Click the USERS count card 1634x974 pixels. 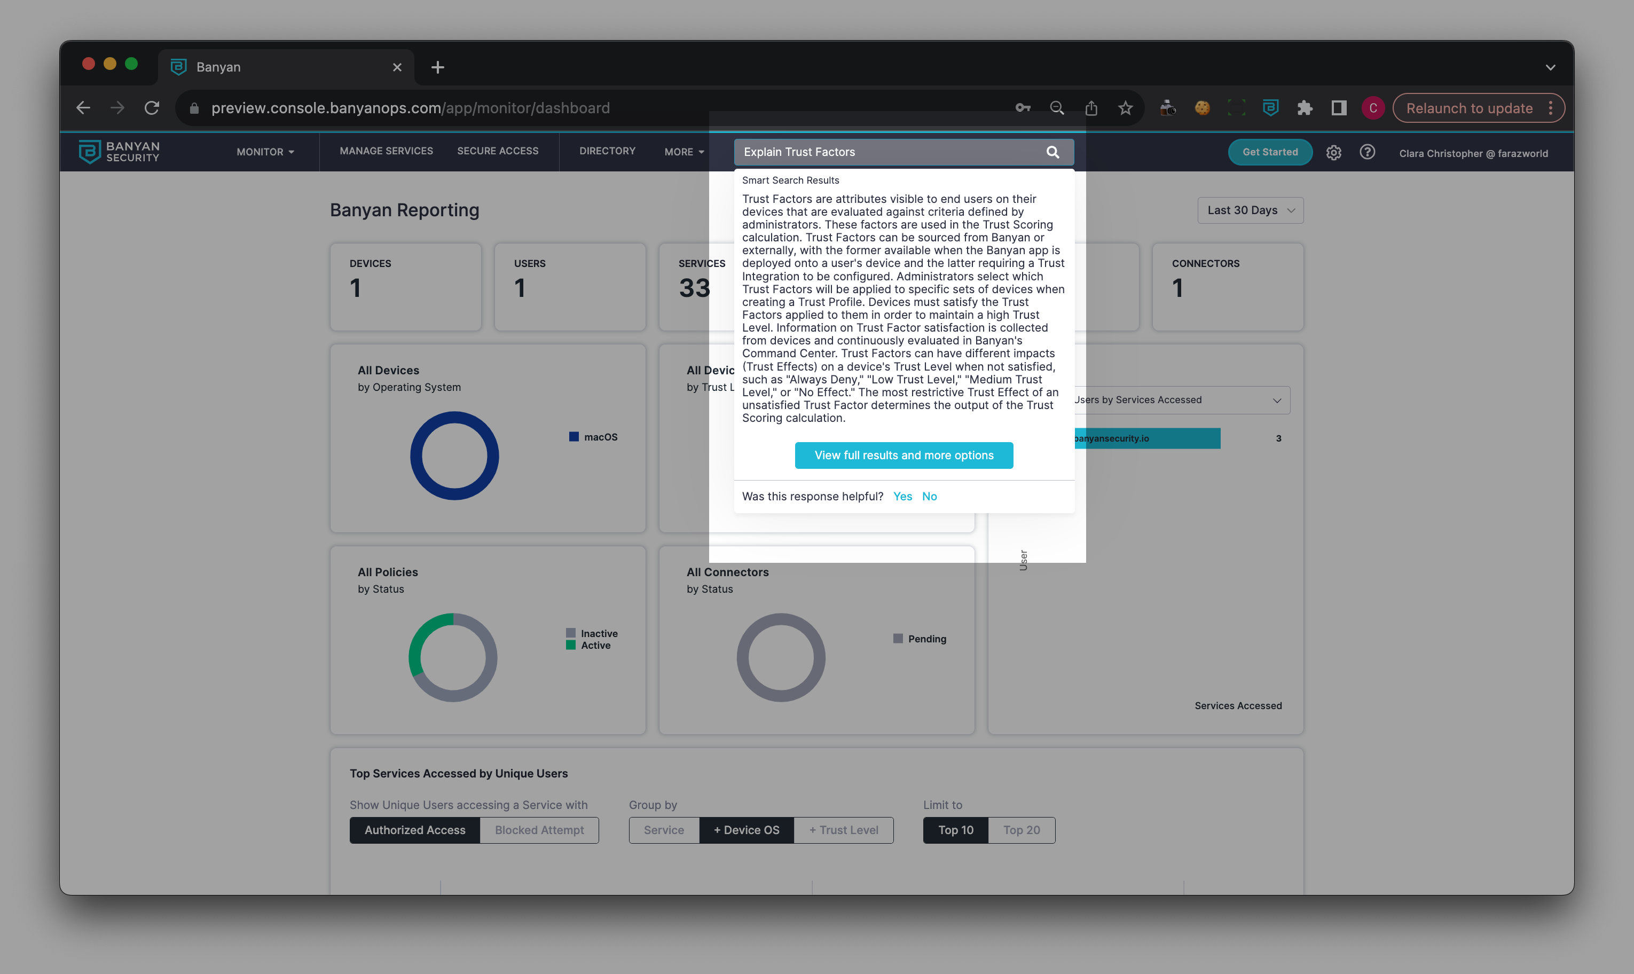click(570, 287)
